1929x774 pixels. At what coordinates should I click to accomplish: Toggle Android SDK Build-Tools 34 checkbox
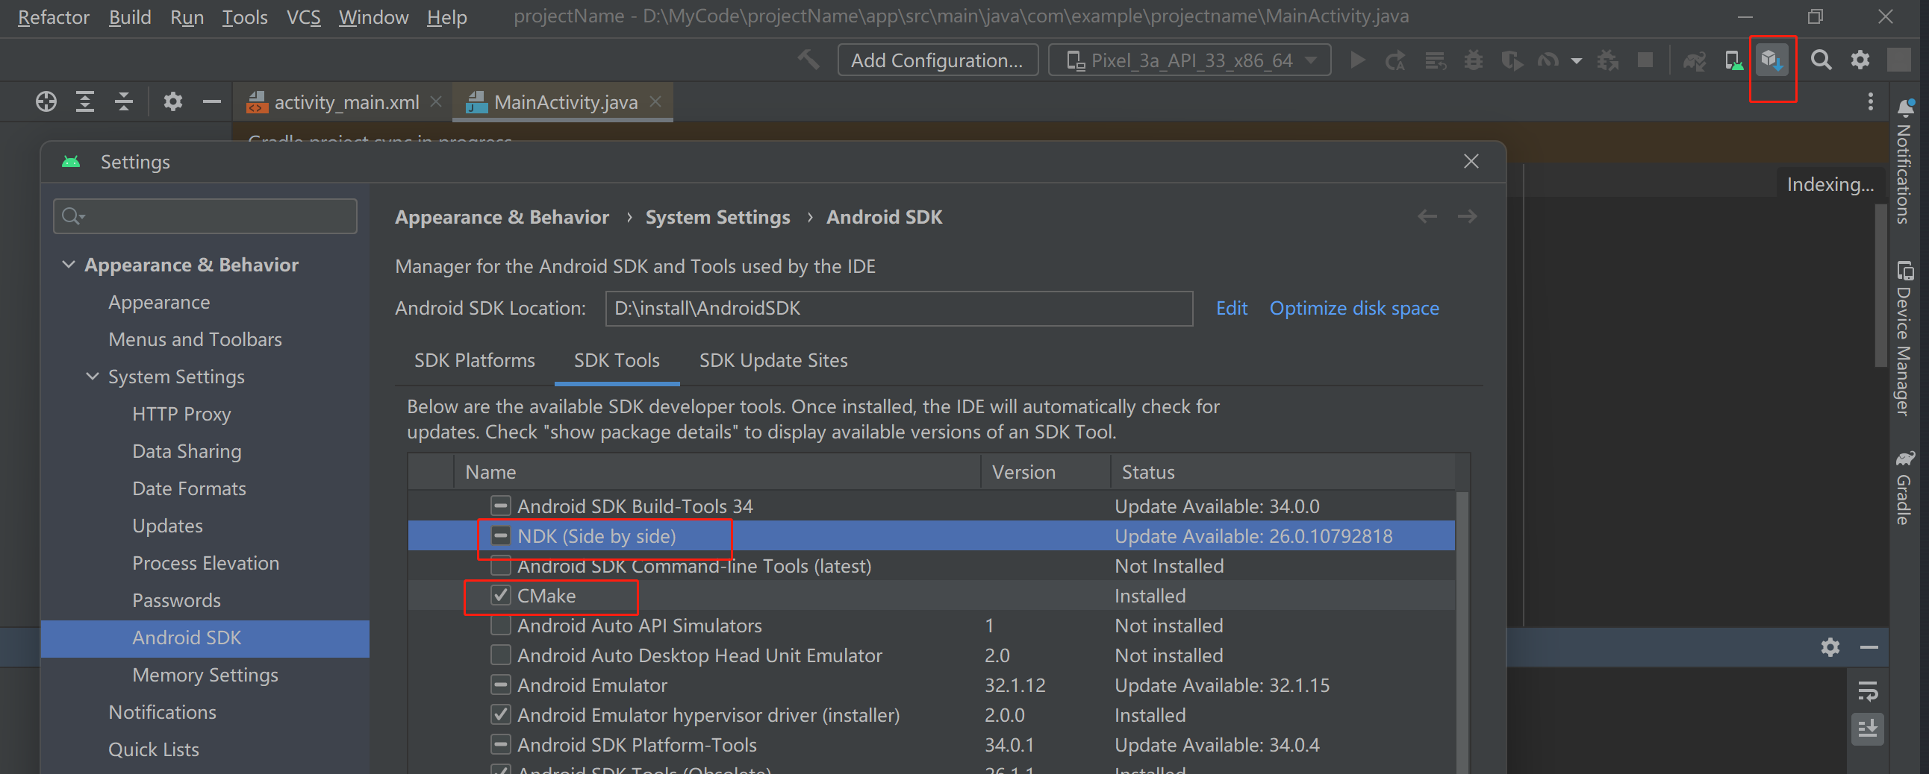500,506
